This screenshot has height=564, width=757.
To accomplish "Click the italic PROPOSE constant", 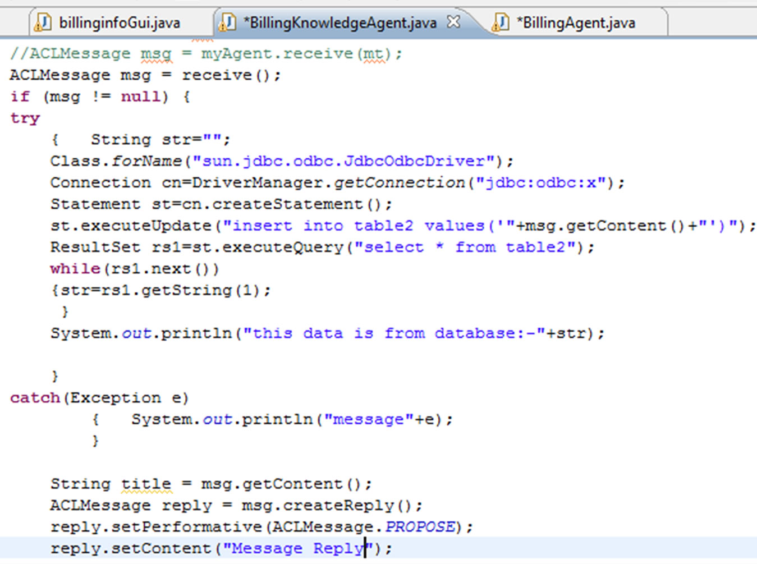I will [420, 527].
